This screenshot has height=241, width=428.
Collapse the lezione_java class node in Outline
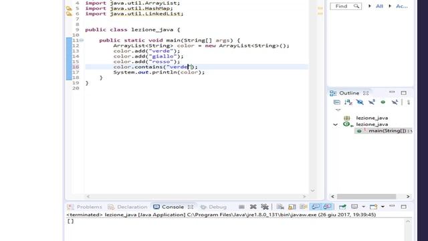pyautogui.click(x=336, y=125)
